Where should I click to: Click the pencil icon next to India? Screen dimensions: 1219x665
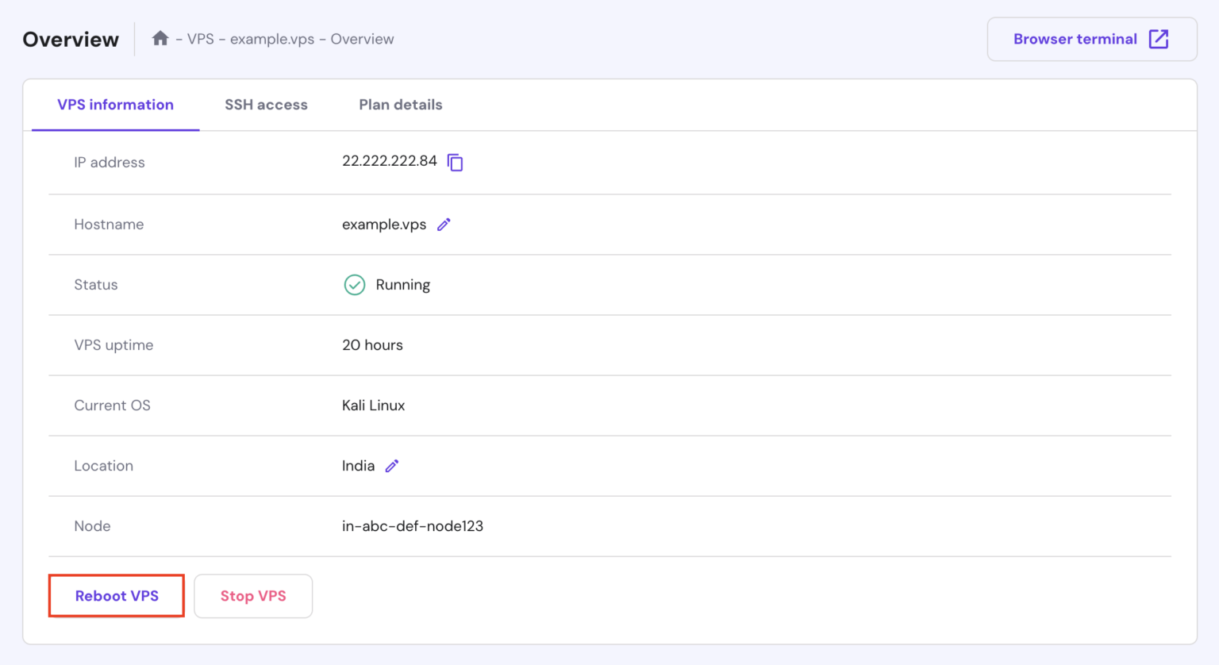392,466
